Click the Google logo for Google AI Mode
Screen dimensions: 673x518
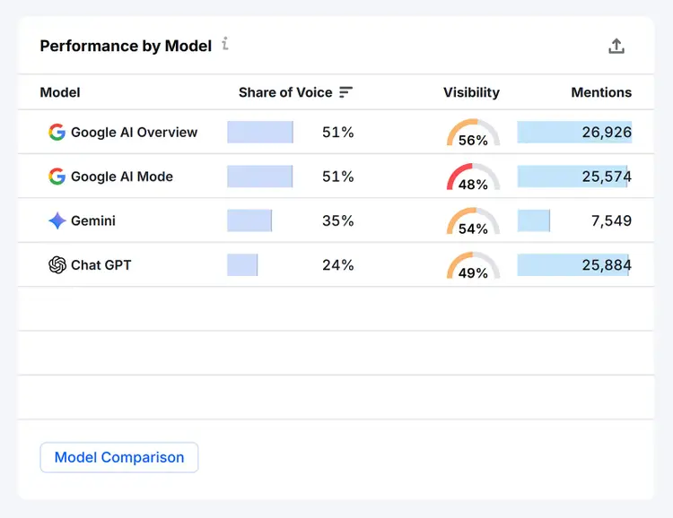coord(57,177)
